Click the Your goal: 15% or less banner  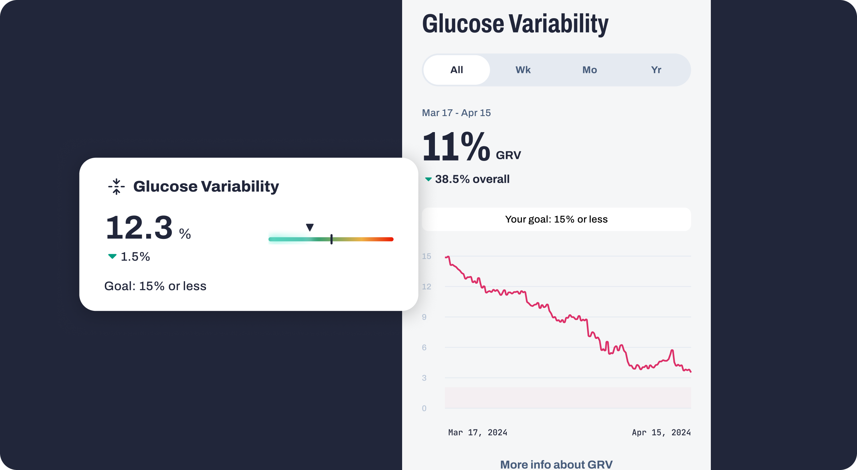[556, 219]
